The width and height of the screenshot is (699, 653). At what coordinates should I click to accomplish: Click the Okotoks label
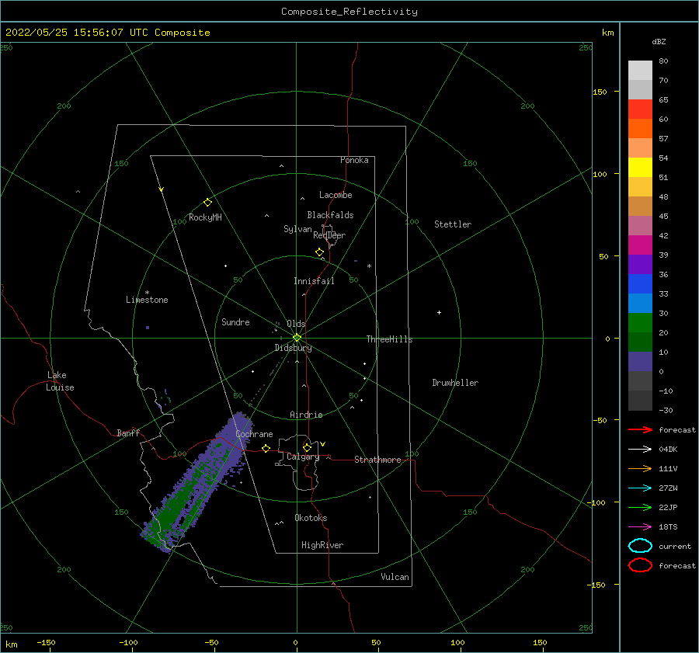[311, 518]
